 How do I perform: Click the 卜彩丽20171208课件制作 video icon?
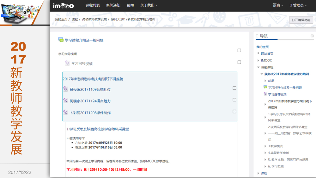coord(65,112)
